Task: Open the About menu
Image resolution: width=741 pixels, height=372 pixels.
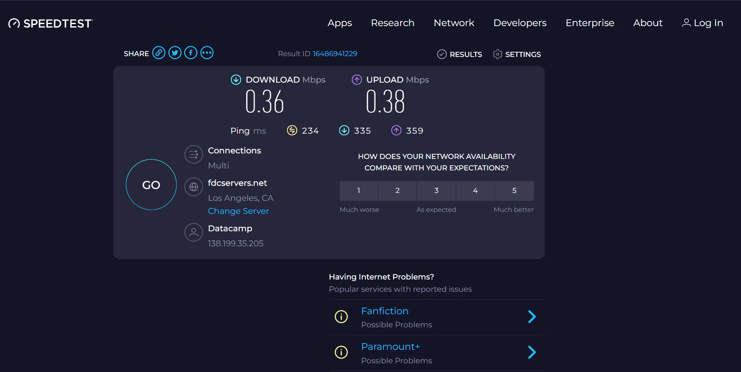Action: (x=648, y=23)
